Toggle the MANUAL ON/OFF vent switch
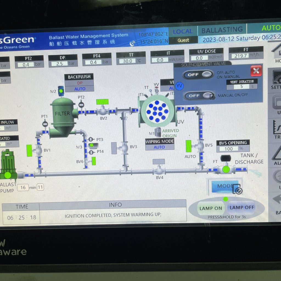This screenshot has width=281, height=281. click(x=199, y=95)
